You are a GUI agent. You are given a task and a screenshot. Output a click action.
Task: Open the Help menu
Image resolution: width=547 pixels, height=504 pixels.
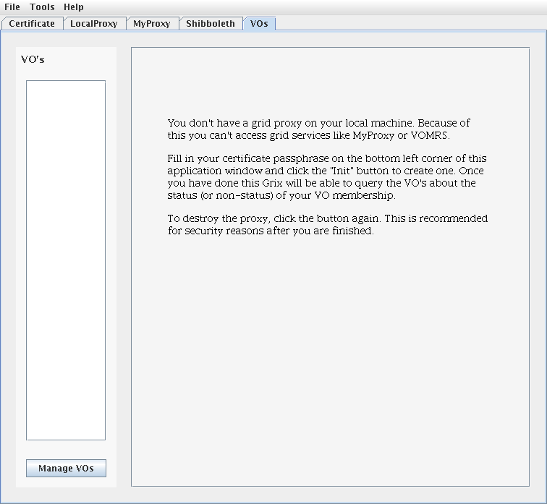pyautogui.click(x=74, y=7)
